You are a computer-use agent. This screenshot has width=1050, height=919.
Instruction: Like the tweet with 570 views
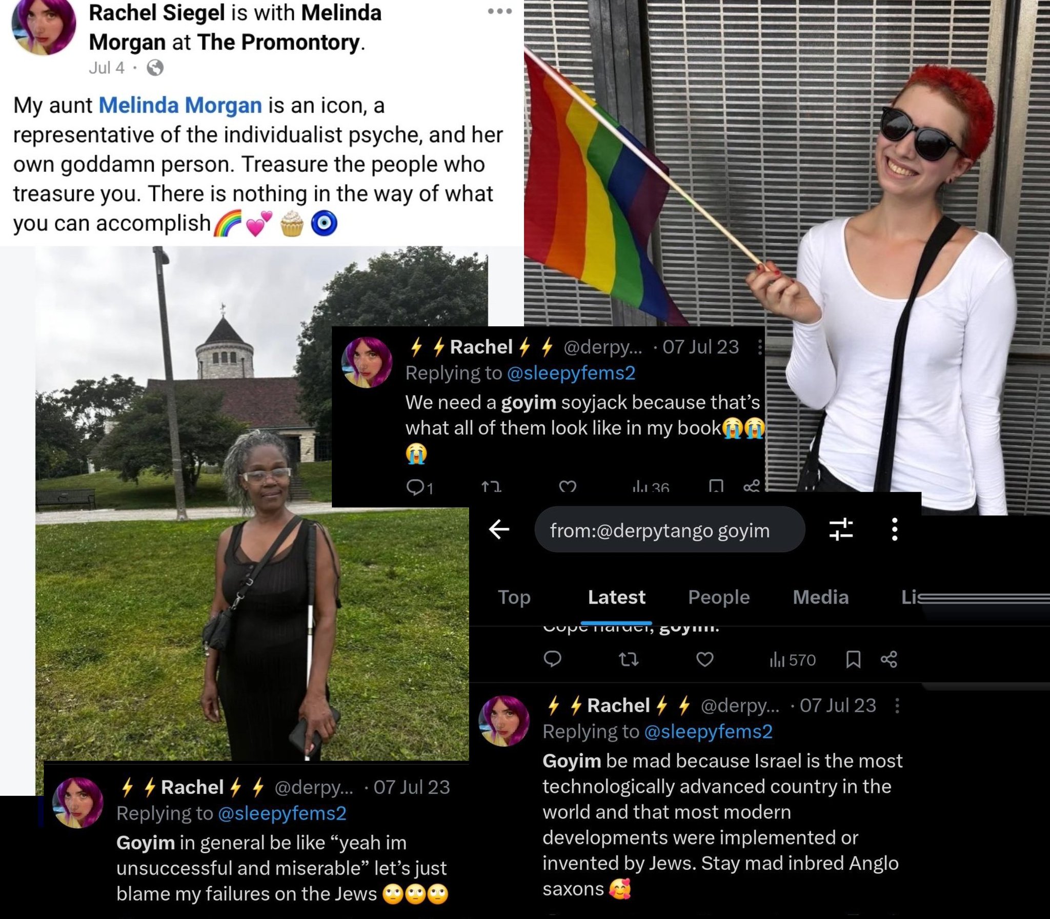[705, 659]
